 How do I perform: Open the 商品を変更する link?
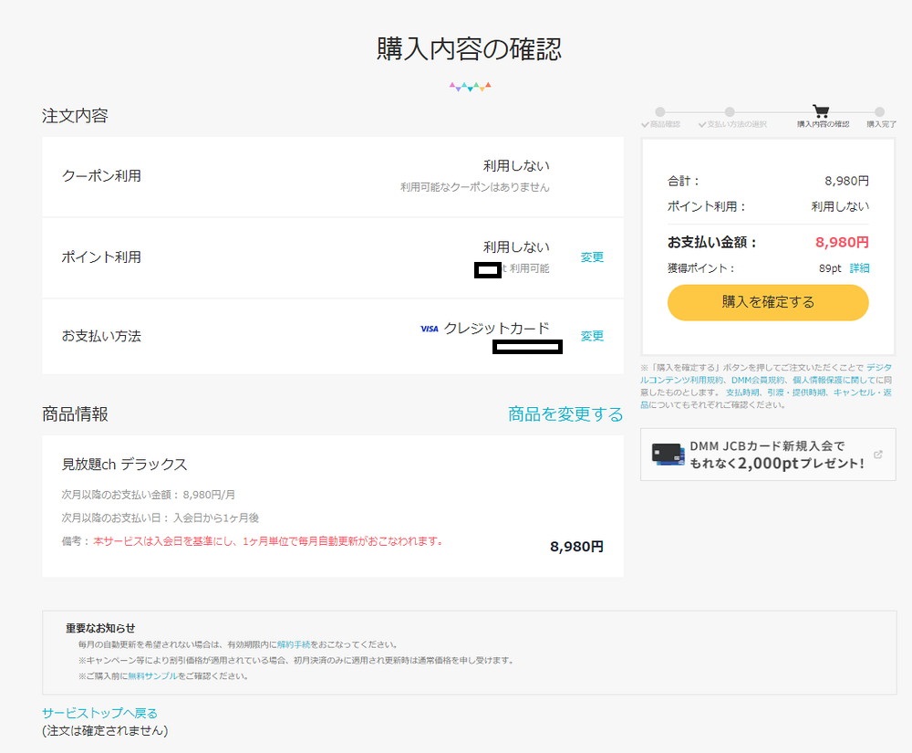pos(564,413)
